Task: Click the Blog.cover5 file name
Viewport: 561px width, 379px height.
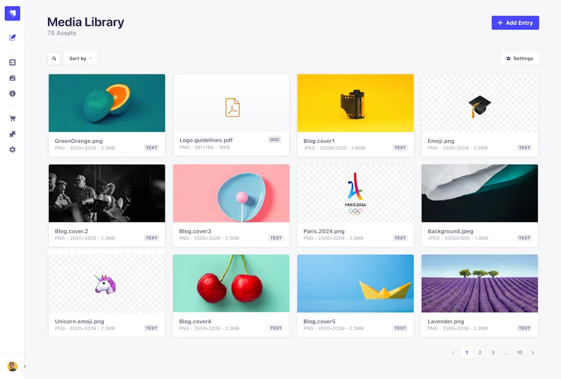Action: (319, 322)
